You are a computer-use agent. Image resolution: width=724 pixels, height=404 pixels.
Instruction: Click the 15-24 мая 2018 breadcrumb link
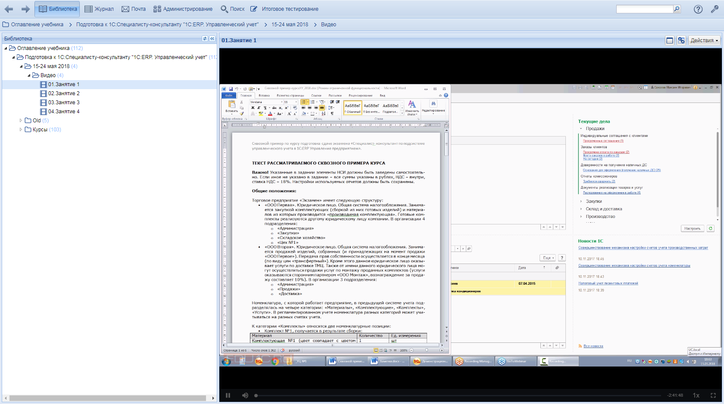290,25
